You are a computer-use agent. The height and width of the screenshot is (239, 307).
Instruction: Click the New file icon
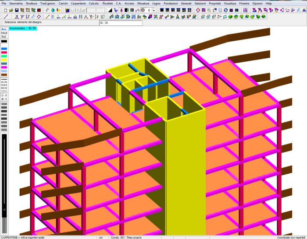(4, 10)
